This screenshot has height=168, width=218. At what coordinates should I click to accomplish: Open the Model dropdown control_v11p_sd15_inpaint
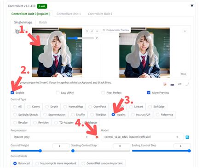142,137
